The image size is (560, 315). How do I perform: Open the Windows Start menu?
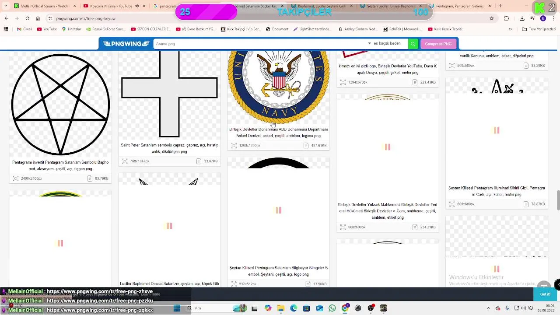click(177, 308)
